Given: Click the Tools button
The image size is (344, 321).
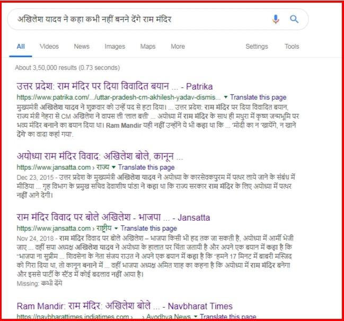Looking at the screenshot, I should [292, 47].
